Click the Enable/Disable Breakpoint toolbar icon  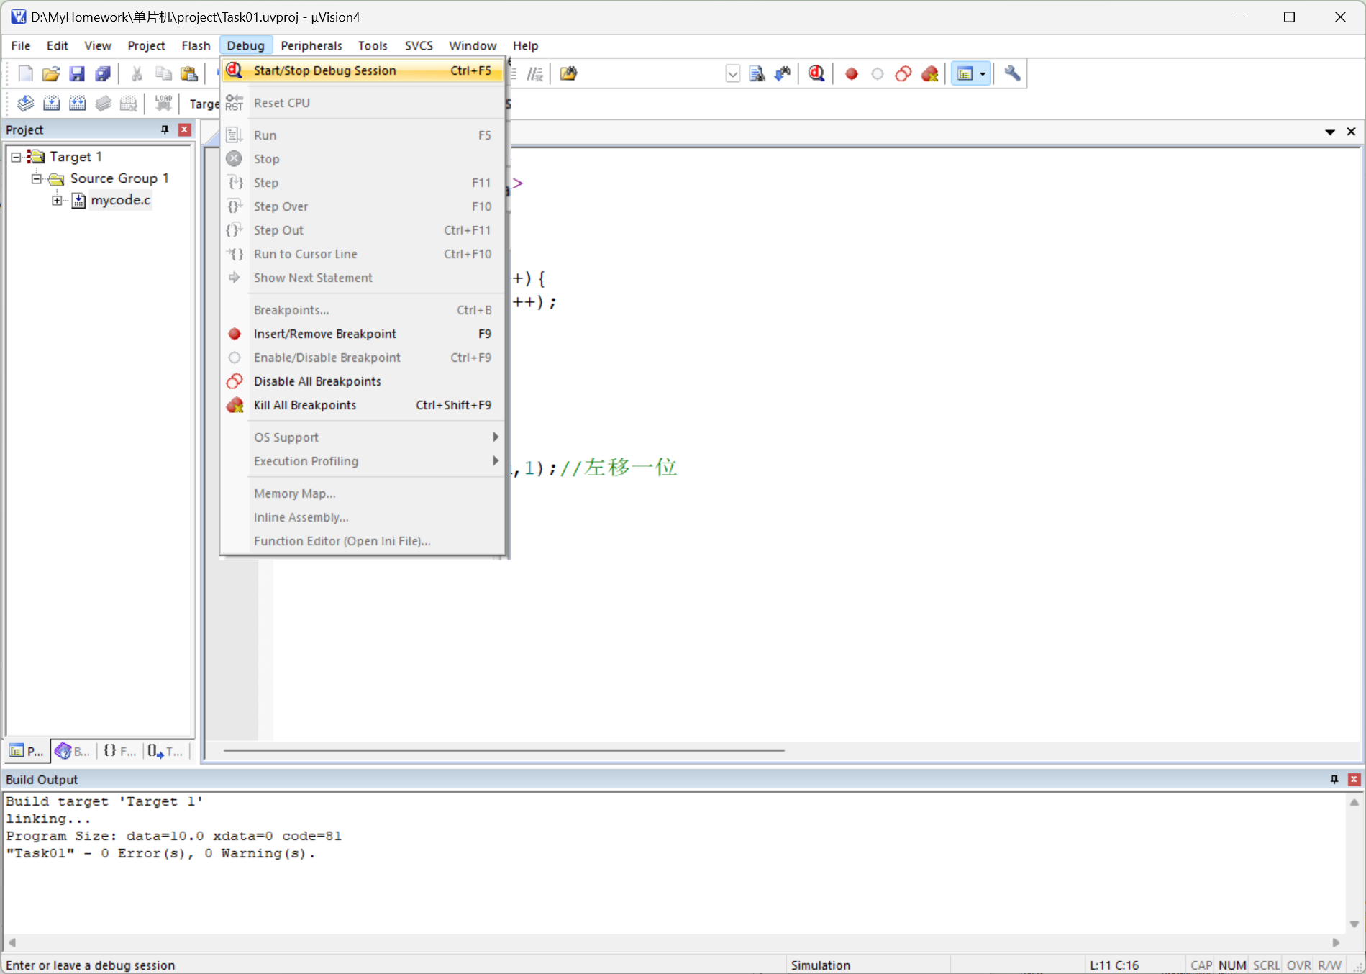878,73
